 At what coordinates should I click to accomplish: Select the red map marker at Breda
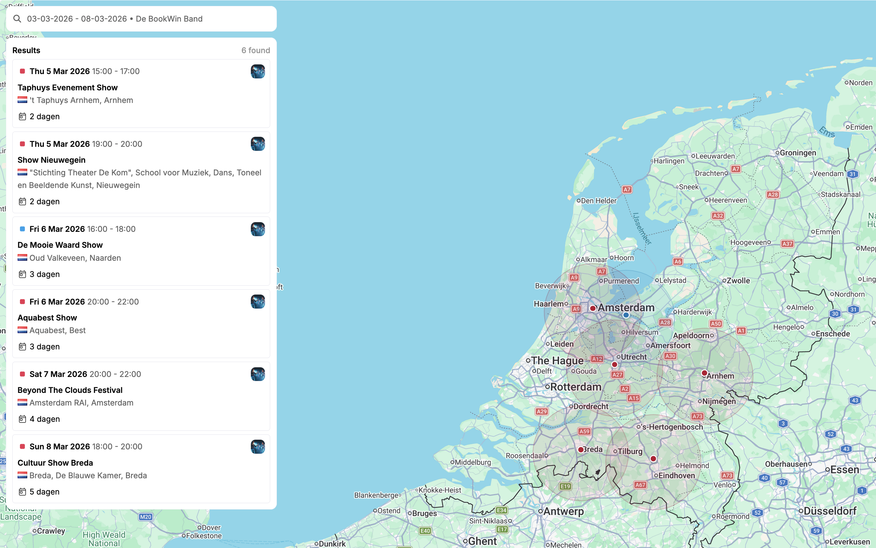(x=581, y=449)
